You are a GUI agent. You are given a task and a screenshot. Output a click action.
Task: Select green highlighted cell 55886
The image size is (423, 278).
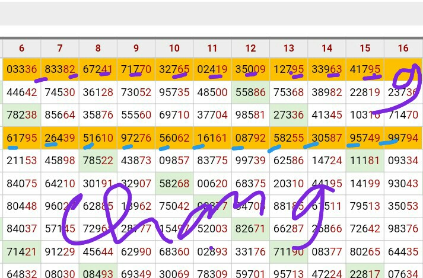point(250,92)
